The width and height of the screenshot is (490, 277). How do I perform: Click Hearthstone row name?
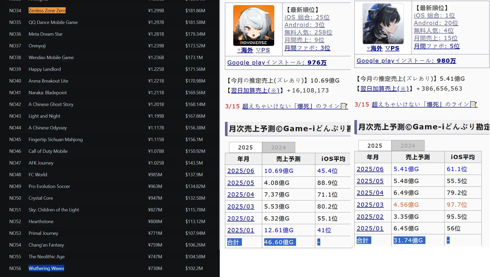pos(41,222)
